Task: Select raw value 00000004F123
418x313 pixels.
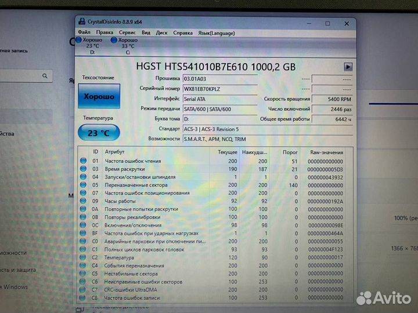Action: [x=326, y=250]
